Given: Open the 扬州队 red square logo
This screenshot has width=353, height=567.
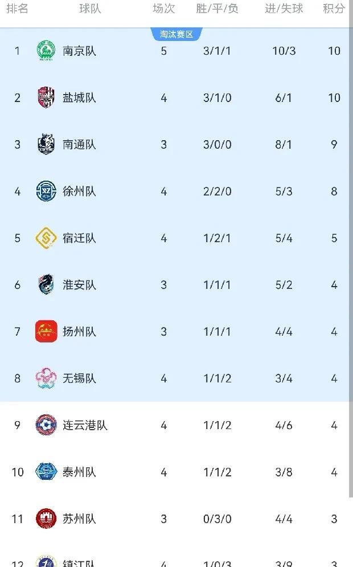Looking at the screenshot, I should tap(46, 331).
